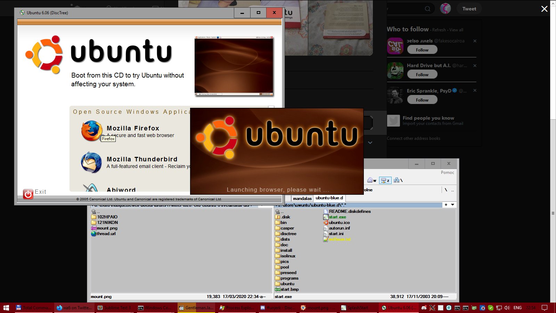The image size is (556, 313).
Task: Open directory history dropdown arrow in right panel
Action: (x=452, y=205)
